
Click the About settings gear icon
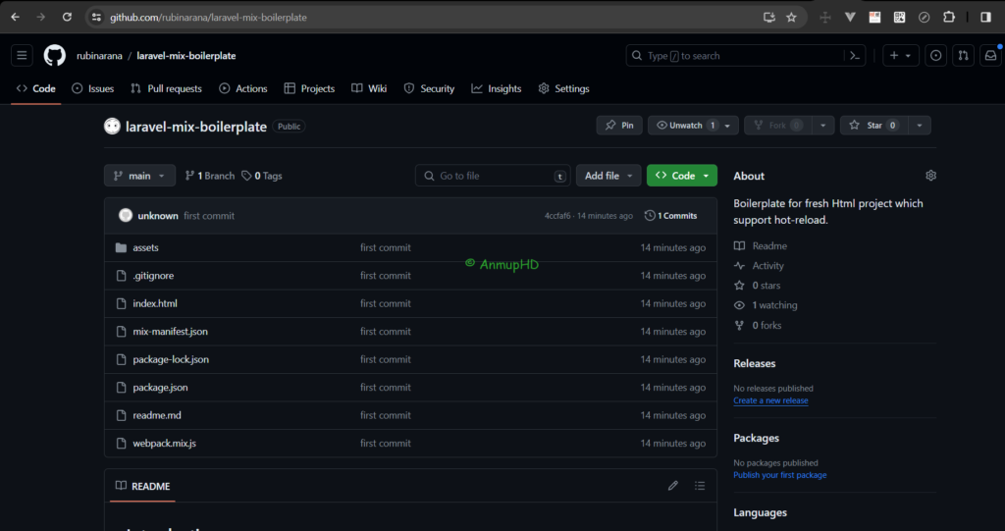[x=930, y=176]
